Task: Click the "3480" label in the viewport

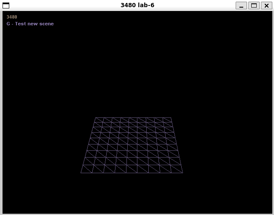Action: [12, 17]
